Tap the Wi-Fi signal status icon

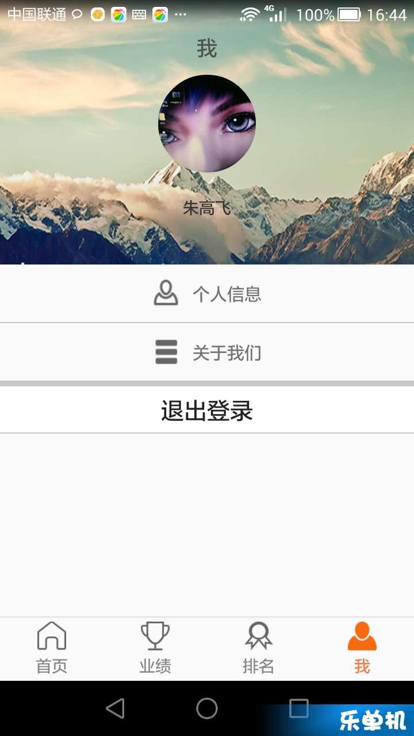[250, 14]
